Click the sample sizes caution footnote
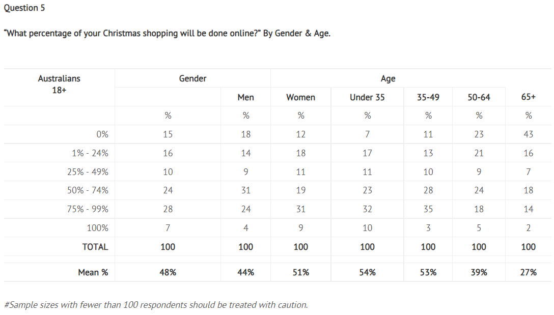This screenshot has height=315, width=554. coord(156,305)
